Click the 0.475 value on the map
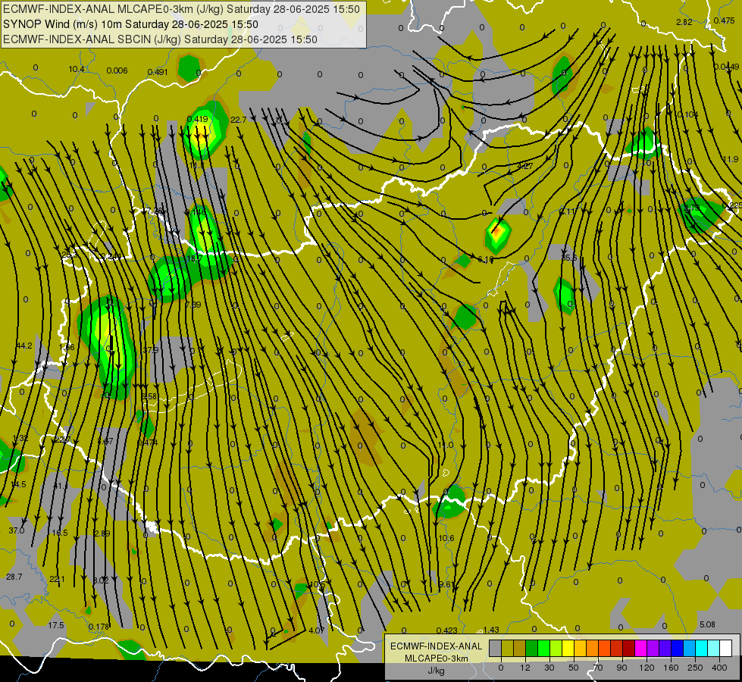 [725, 20]
